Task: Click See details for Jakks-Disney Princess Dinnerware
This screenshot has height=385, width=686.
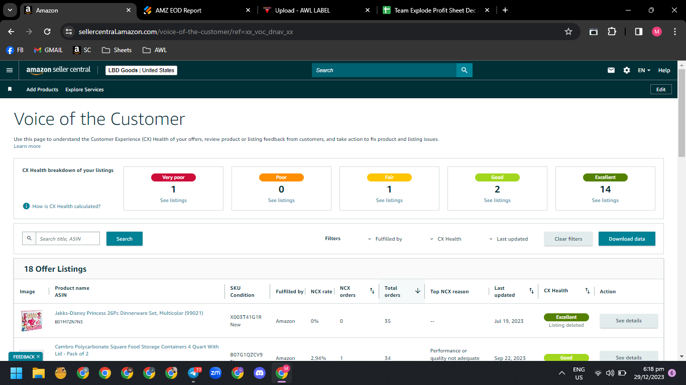Action: coord(629,321)
